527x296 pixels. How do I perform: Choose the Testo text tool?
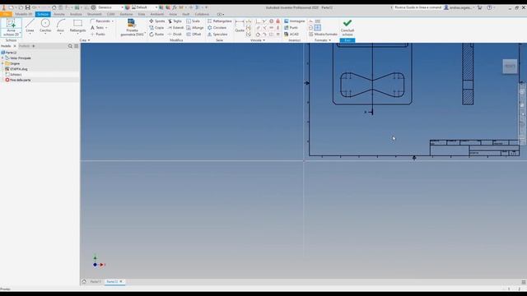(97, 27)
